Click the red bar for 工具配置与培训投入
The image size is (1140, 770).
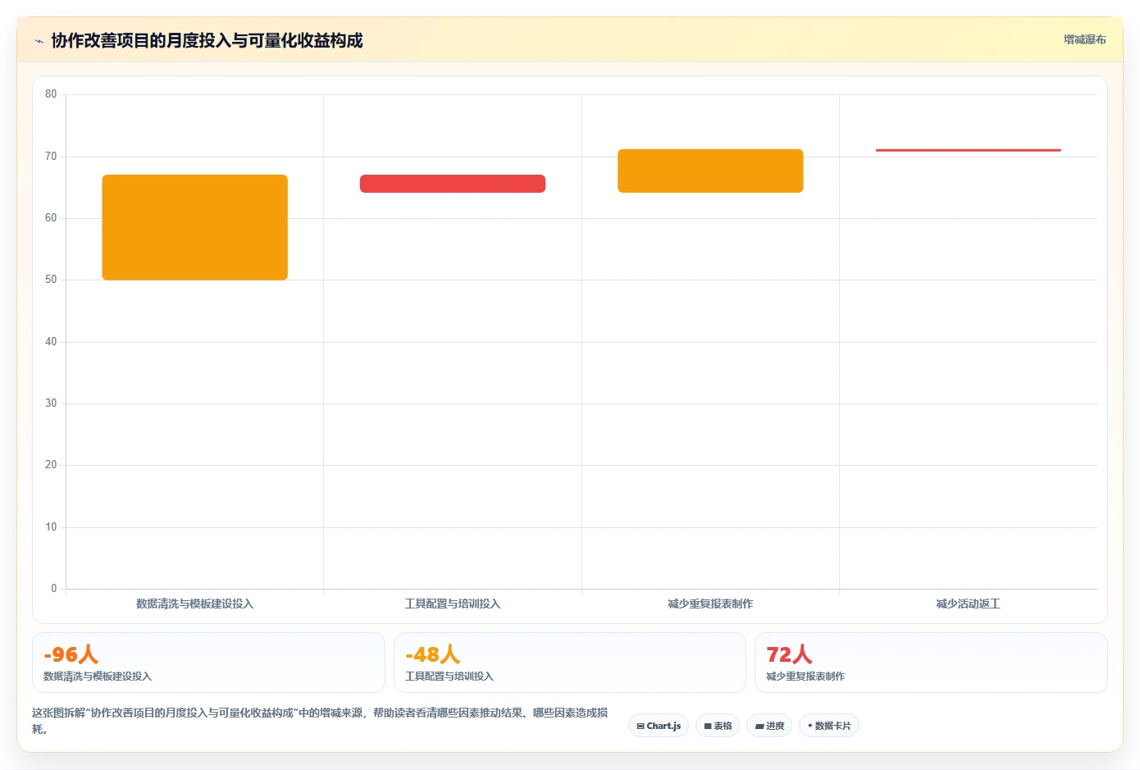[x=453, y=184]
